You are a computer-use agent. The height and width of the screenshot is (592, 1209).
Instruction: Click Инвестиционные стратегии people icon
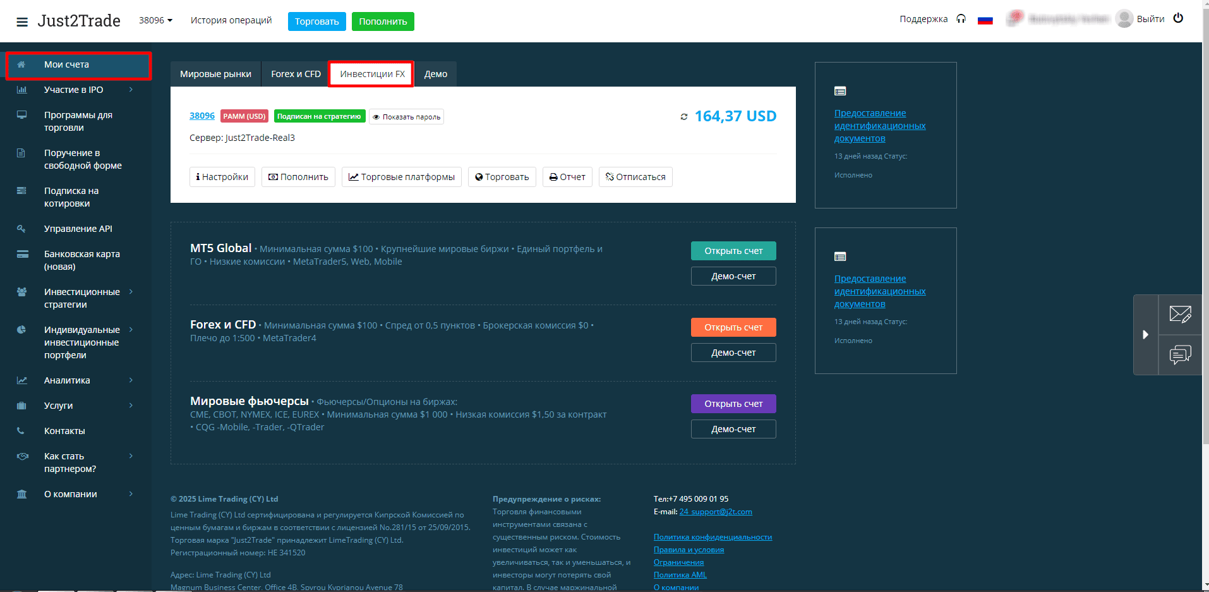coord(22,292)
